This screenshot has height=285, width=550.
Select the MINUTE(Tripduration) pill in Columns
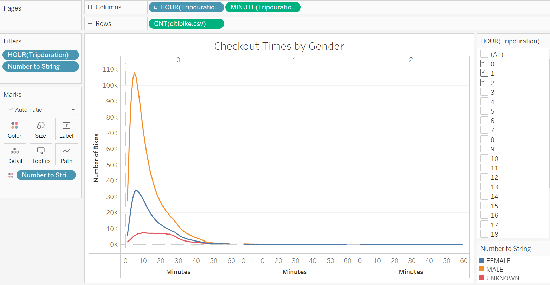[263, 7]
